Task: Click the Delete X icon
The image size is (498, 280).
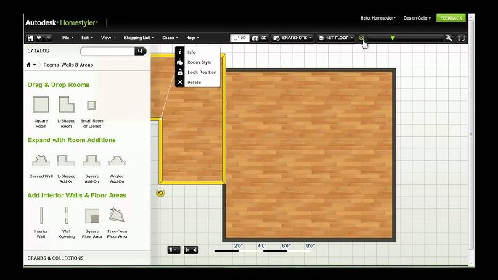Action: point(180,82)
